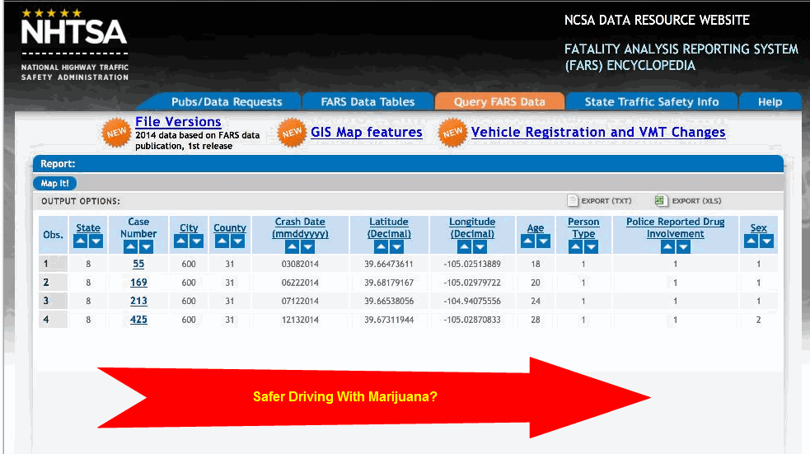
Task: Click the Export XLS spreadsheet icon
Action: pos(660,200)
